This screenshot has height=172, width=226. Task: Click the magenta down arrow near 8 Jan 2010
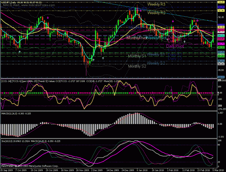[141, 10]
